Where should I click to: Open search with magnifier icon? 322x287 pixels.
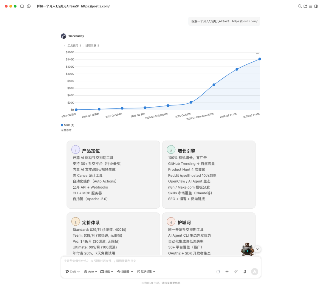pyautogui.click(x=300, y=6)
